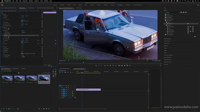This screenshot has width=200, height=112.
Task: Open Timeline display settings wrench
Action: pyautogui.click(x=71, y=72)
